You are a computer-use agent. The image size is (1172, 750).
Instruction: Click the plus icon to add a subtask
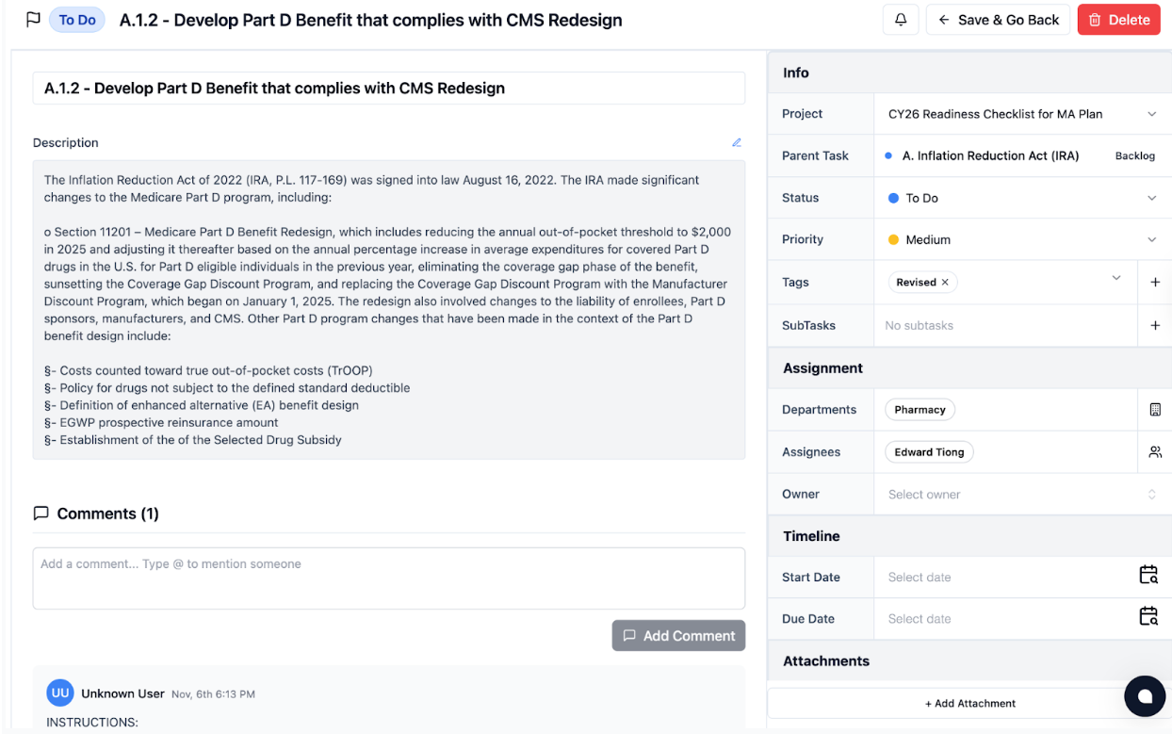1155,325
